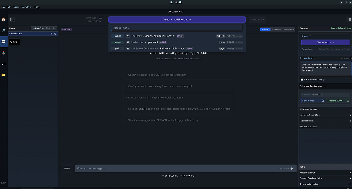Toggle the left chats sidebar panel icon
This screenshot has width=352, height=189.
[12, 19]
